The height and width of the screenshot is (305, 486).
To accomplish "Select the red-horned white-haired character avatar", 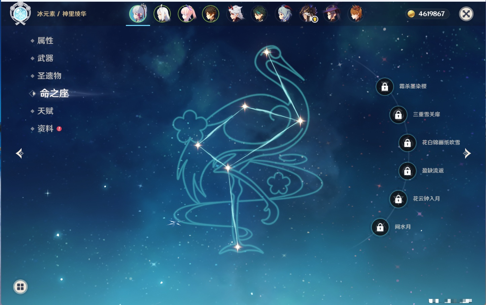I will pyautogui.click(x=235, y=14).
